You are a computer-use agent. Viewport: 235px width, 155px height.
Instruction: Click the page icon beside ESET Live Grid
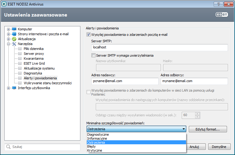point(20,63)
